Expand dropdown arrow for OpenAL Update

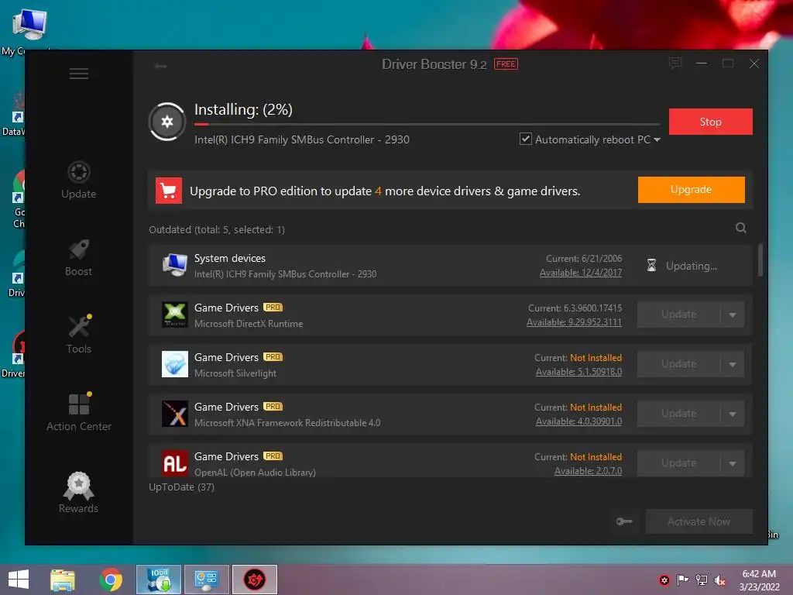[733, 463]
